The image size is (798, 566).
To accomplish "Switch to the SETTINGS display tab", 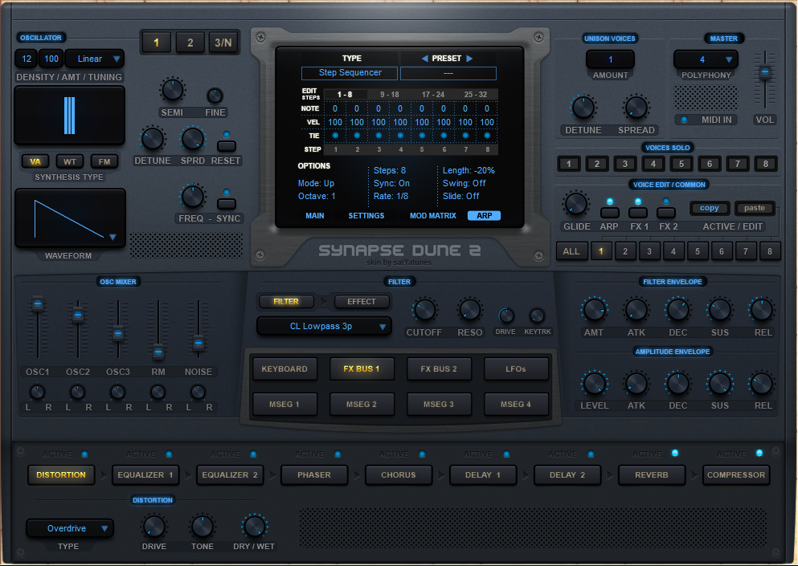I will (x=366, y=216).
